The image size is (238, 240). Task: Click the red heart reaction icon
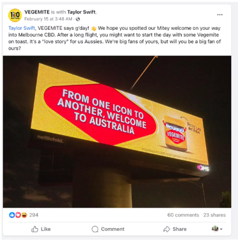(x=18, y=215)
